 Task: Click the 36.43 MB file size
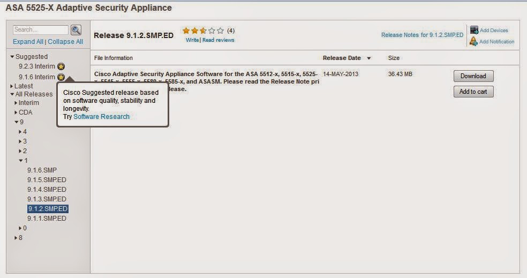[x=400, y=74]
